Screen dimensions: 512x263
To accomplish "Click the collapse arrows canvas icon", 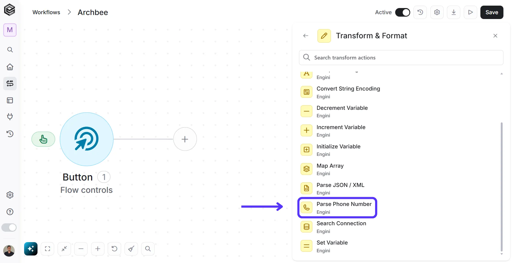I will pos(64,249).
